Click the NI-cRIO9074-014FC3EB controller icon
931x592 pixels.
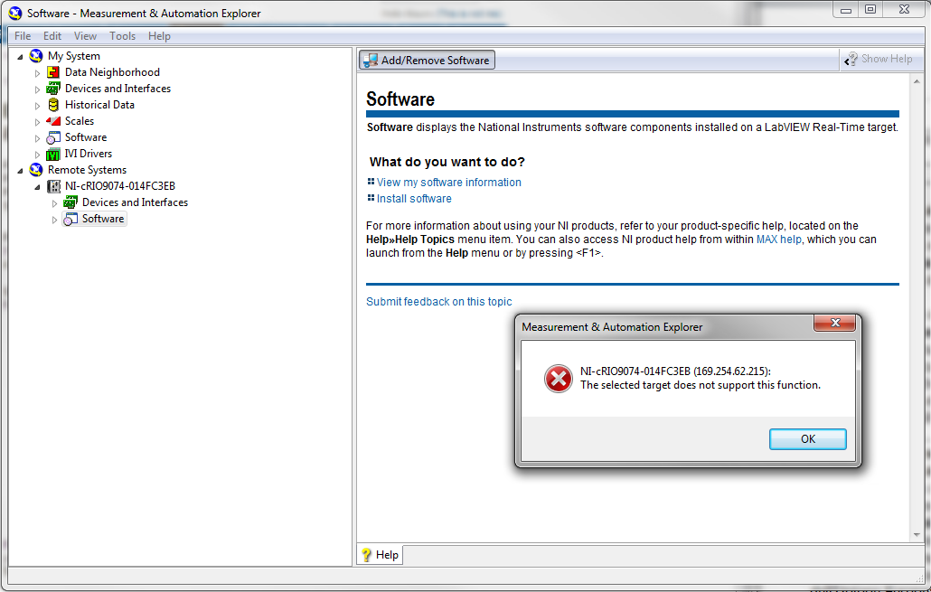[53, 186]
